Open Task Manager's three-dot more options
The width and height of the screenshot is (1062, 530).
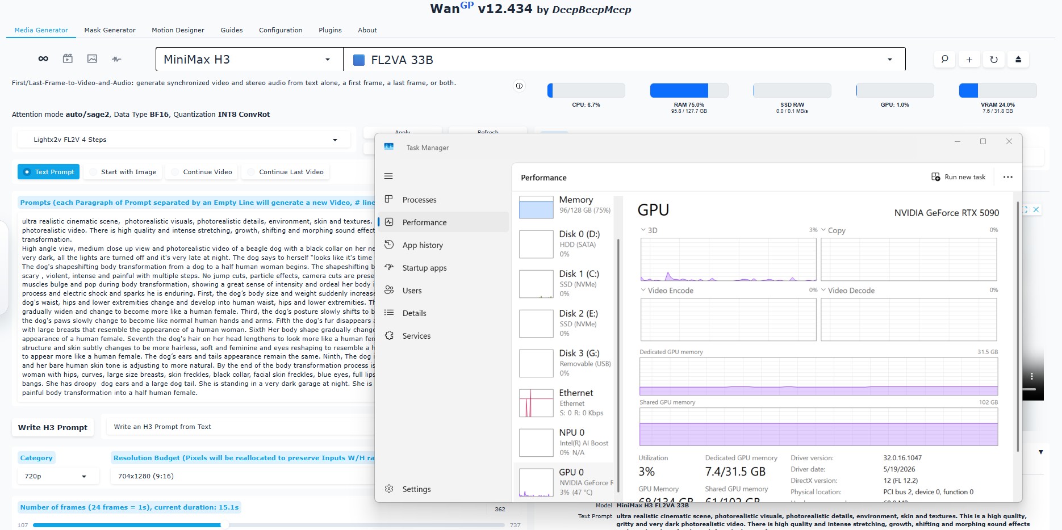click(x=1008, y=177)
